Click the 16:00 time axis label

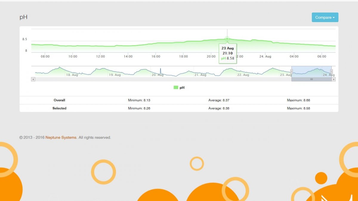coord(156,57)
